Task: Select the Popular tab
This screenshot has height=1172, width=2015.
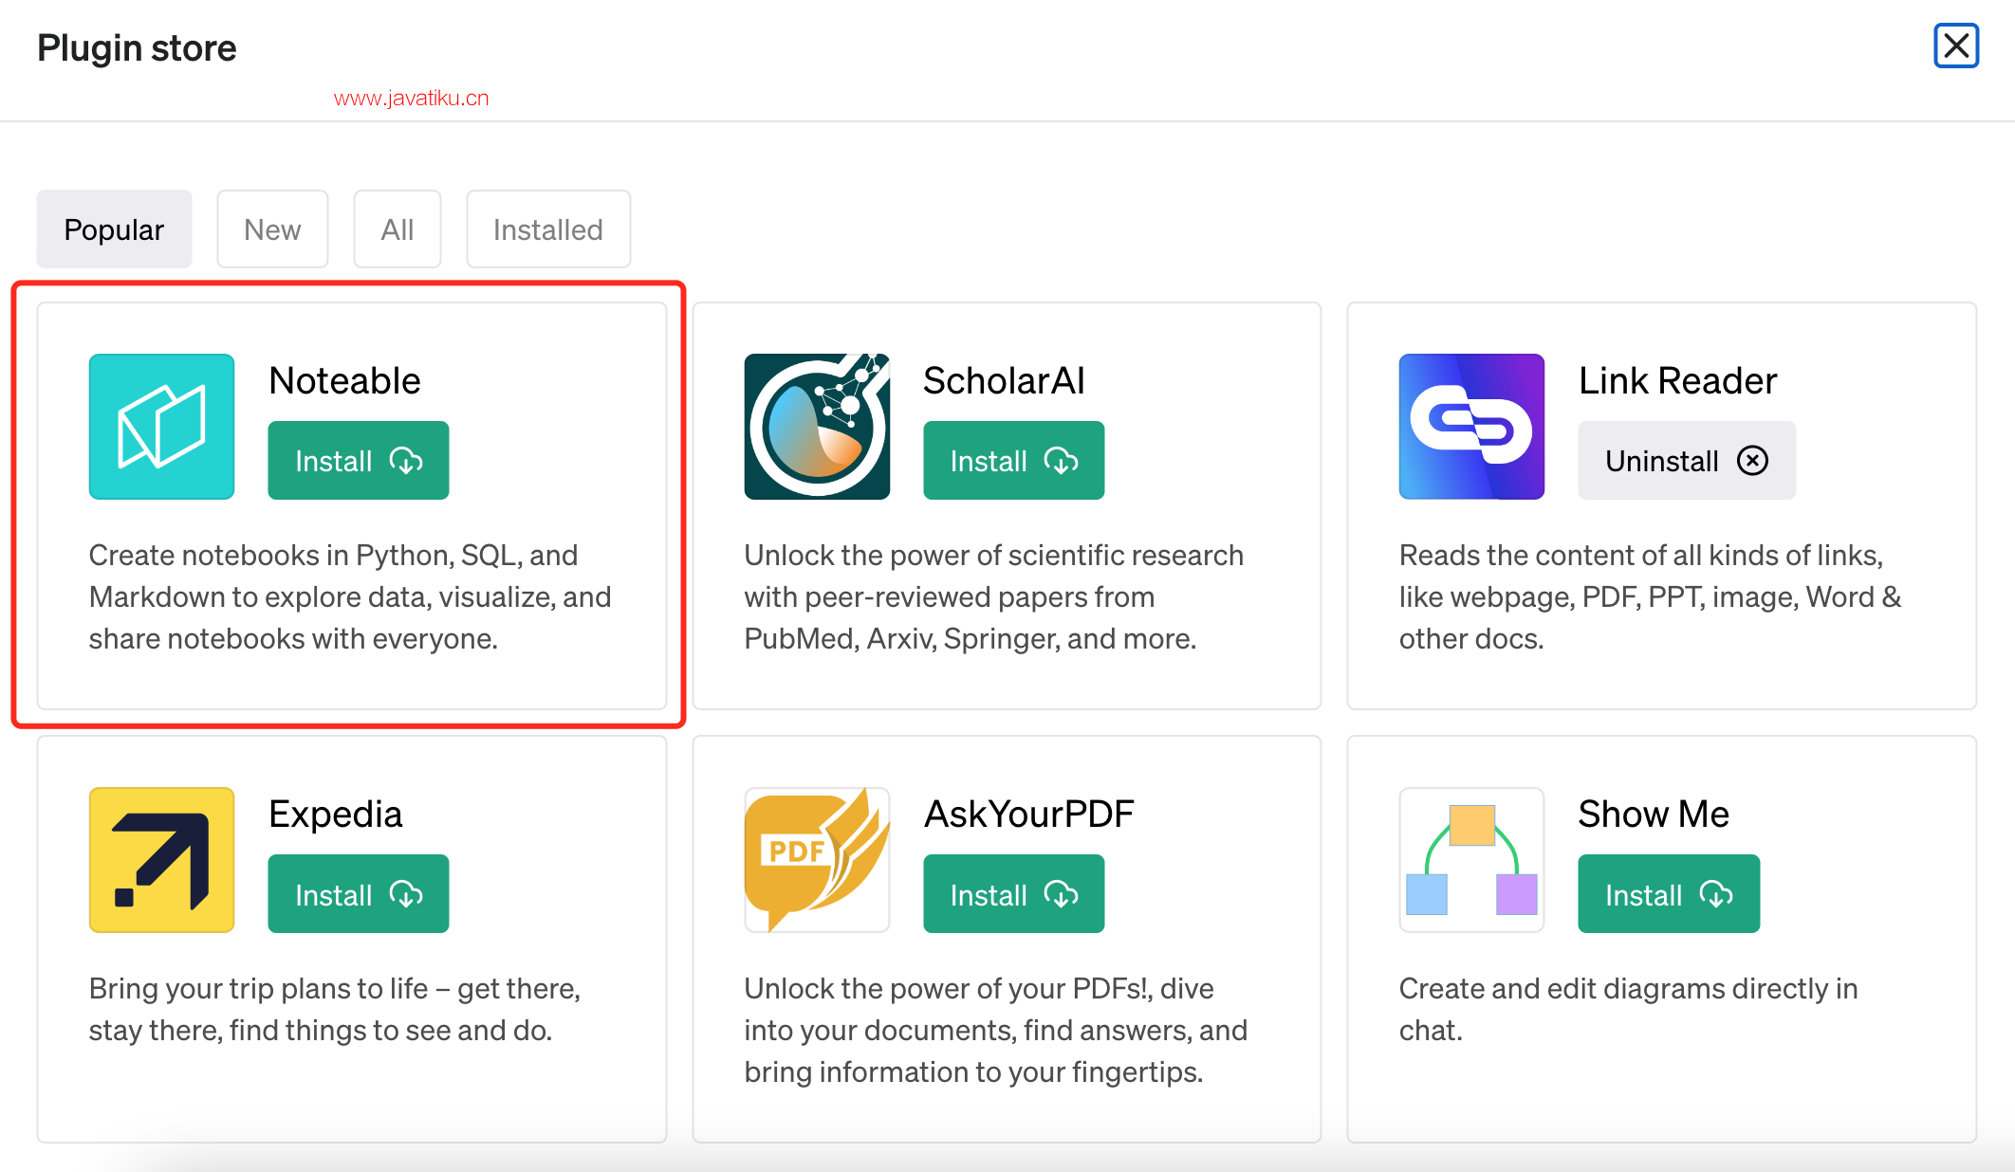Action: [114, 229]
